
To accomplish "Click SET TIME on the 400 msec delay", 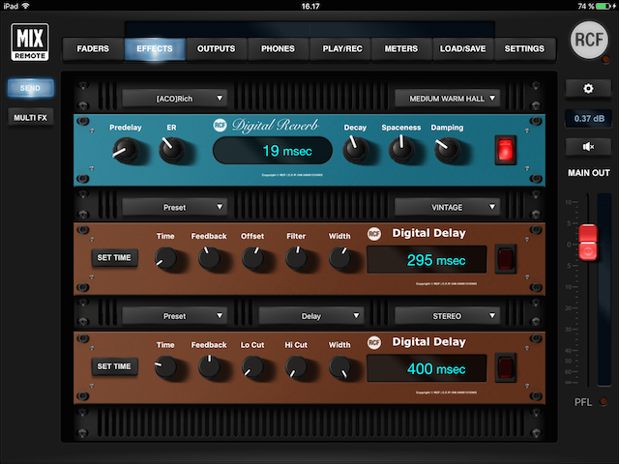I will pos(114,366).
